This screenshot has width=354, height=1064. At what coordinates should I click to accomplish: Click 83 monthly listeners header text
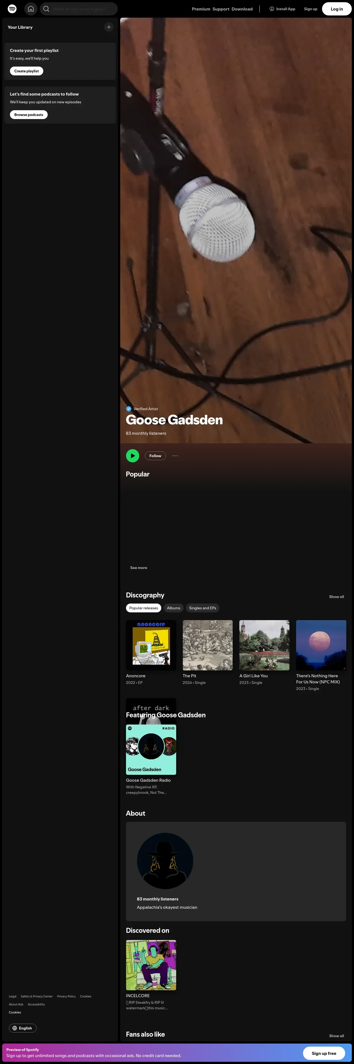coord(146,433)
